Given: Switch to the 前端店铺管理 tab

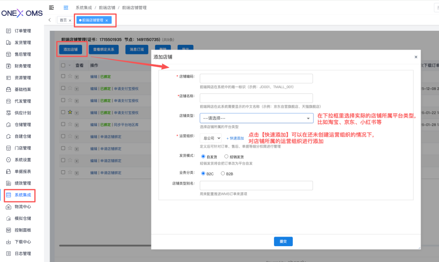Looking at the screenshot, I should 93,20.
